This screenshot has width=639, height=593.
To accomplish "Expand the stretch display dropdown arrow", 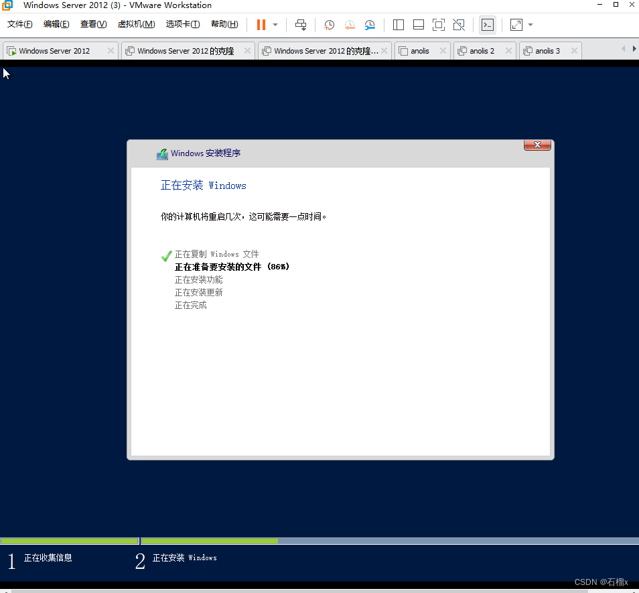I will pos(530,25).
